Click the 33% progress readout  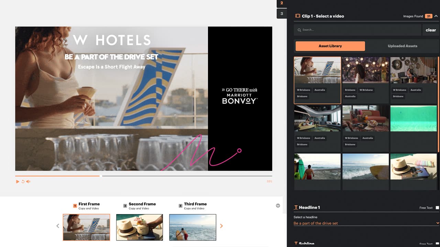coord(269,181)
